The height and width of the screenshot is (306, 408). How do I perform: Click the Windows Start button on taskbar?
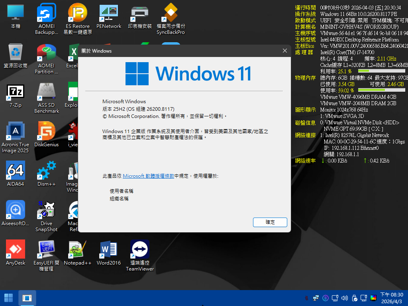click(8, 298)
